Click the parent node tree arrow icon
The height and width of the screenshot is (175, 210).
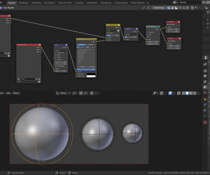pos(148,8)
